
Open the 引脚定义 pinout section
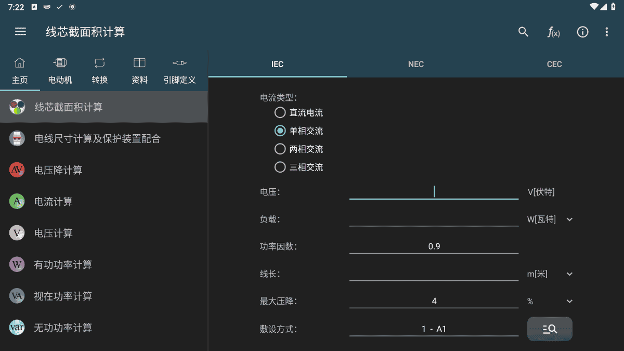pos(179,71)
